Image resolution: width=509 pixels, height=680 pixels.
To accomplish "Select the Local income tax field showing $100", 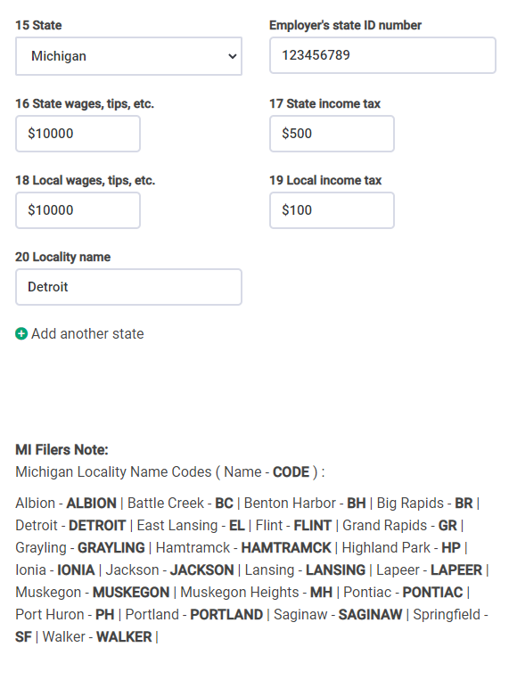I will [332, 210].
